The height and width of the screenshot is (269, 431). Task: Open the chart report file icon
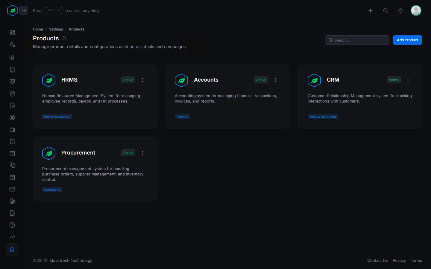pyautogui.click(x=12, y=213)
